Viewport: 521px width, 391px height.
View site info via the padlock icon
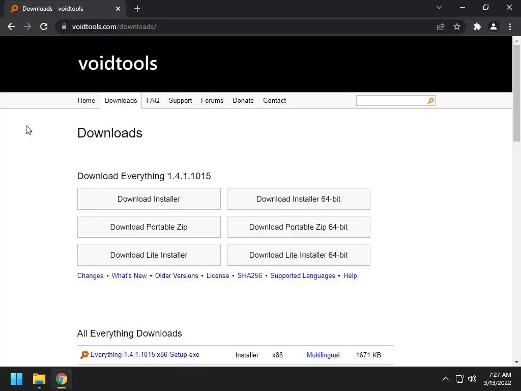(x=64, y=26)
